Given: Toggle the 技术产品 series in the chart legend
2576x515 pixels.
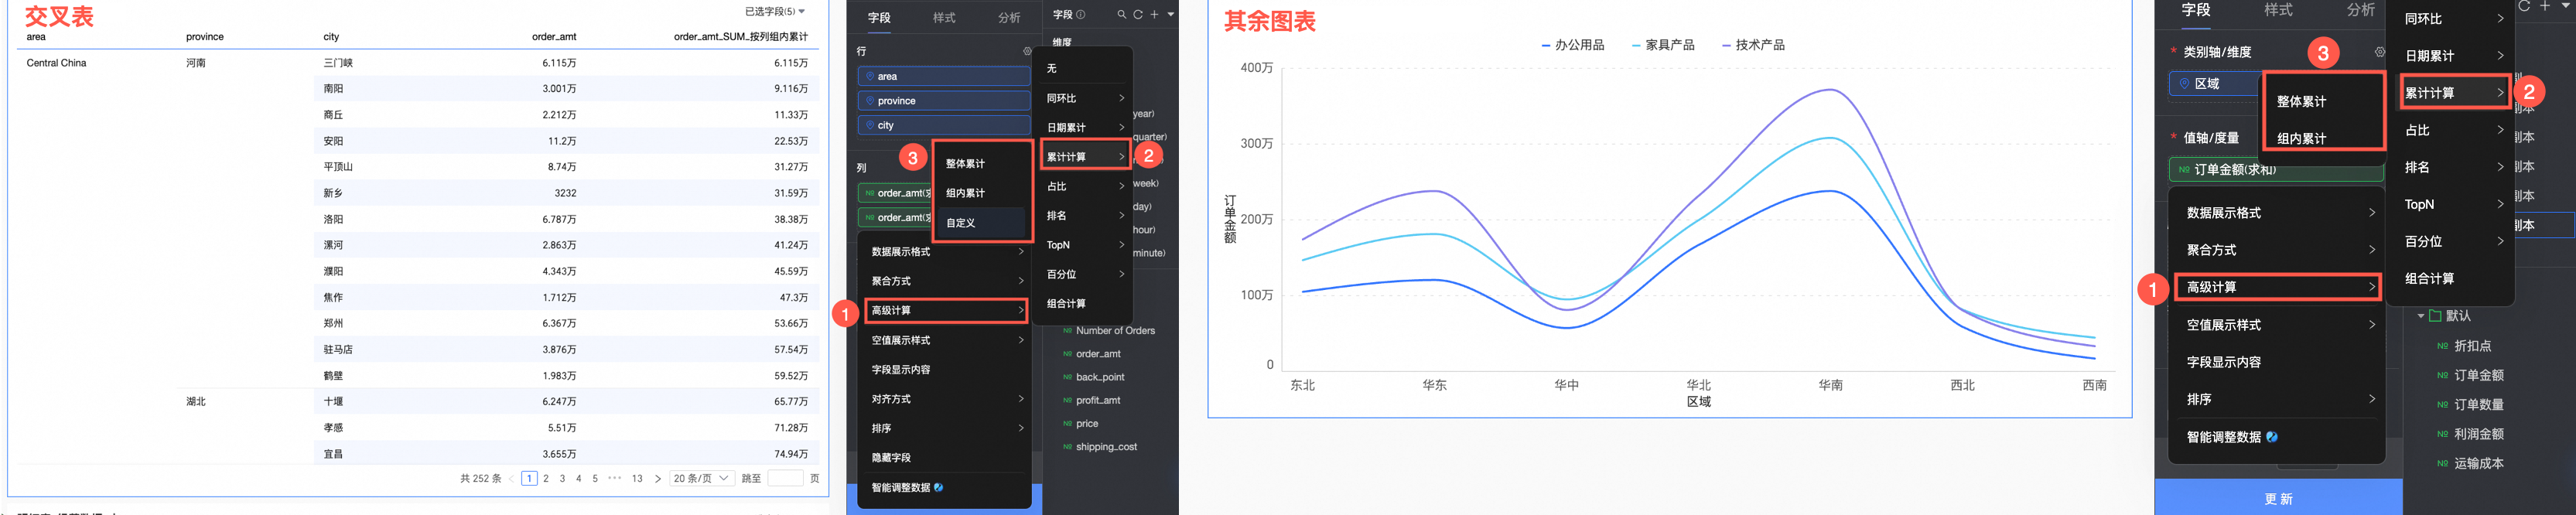Looking at the screenshot, I should coord(1753,45).
